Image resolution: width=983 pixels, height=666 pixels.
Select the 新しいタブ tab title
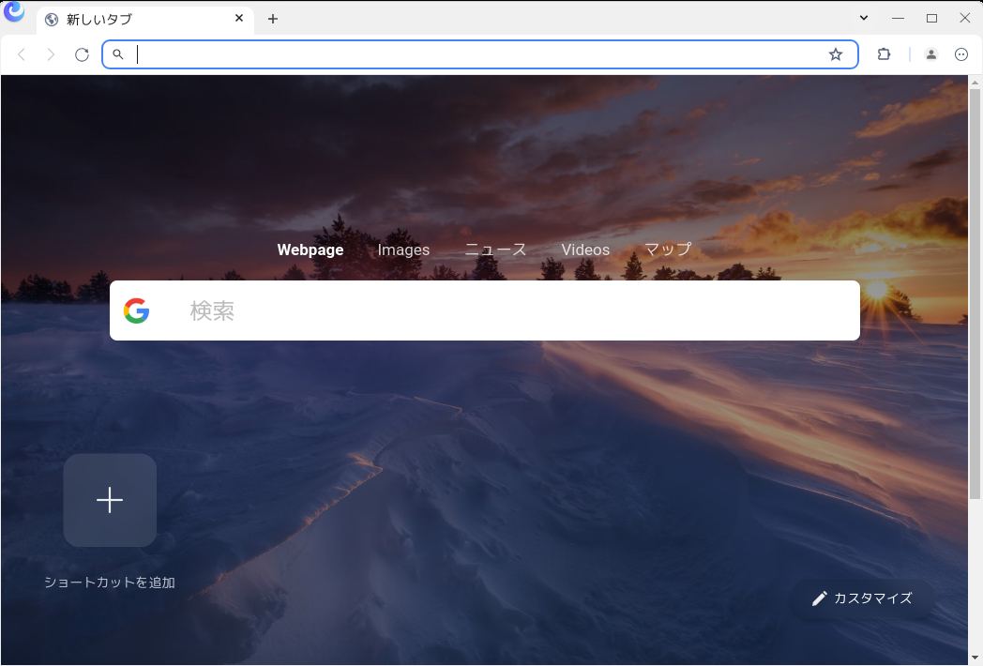point(99,20)
